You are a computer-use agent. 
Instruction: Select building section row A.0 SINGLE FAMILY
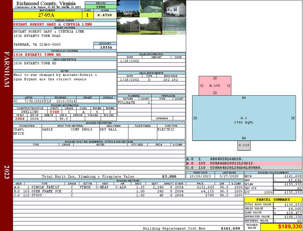click(128, 187)
